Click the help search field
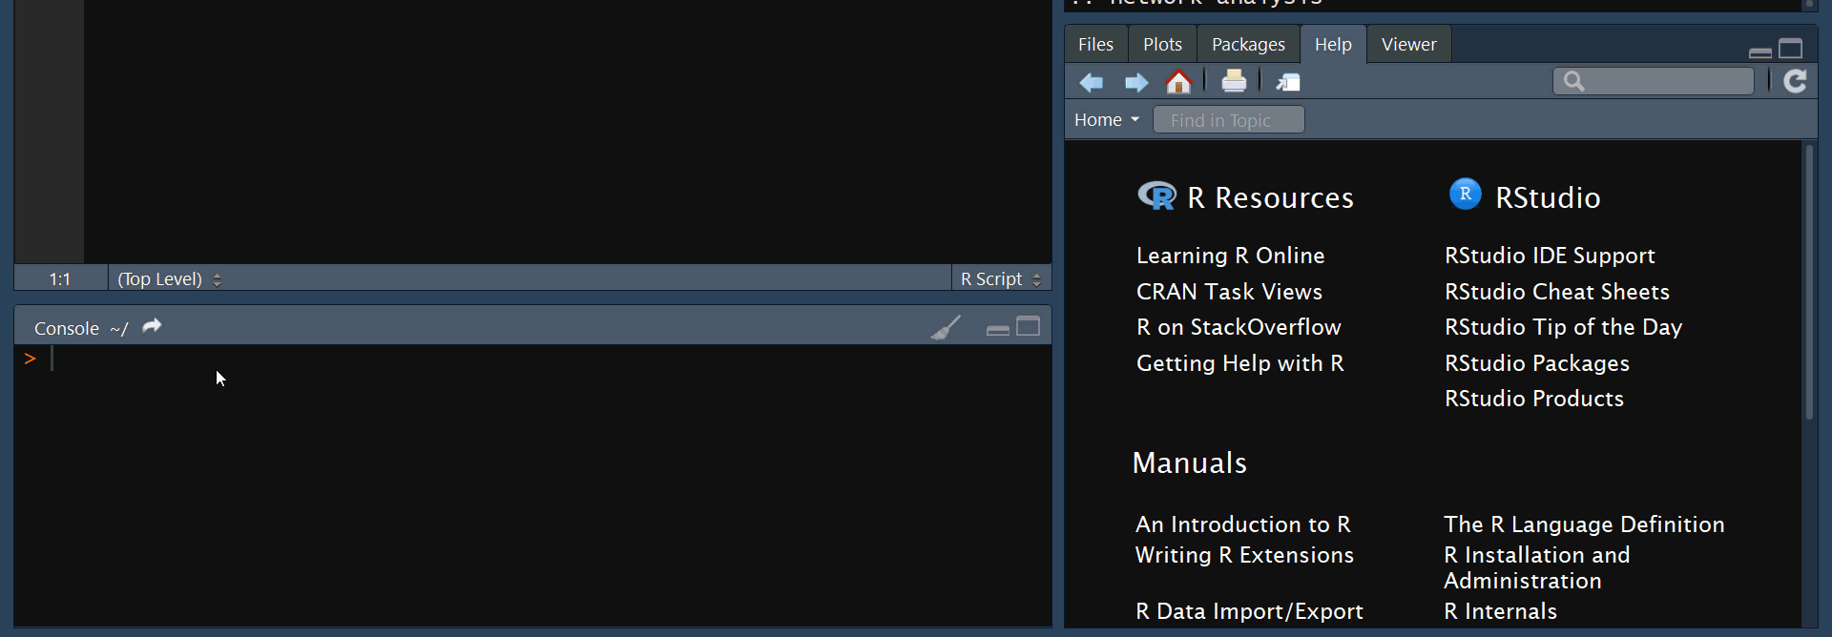Image resolution: width=1832 pixels, height=637 pixels. (x=1654, y=82)
